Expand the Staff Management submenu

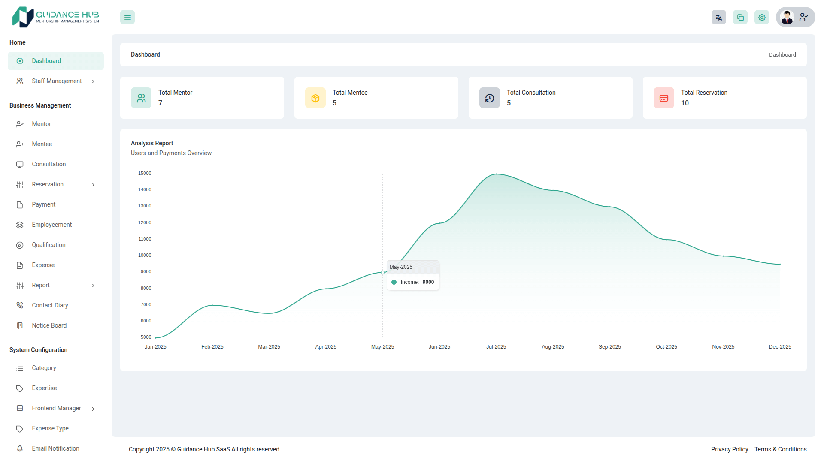pyautogui.click(x=93, y=81)
